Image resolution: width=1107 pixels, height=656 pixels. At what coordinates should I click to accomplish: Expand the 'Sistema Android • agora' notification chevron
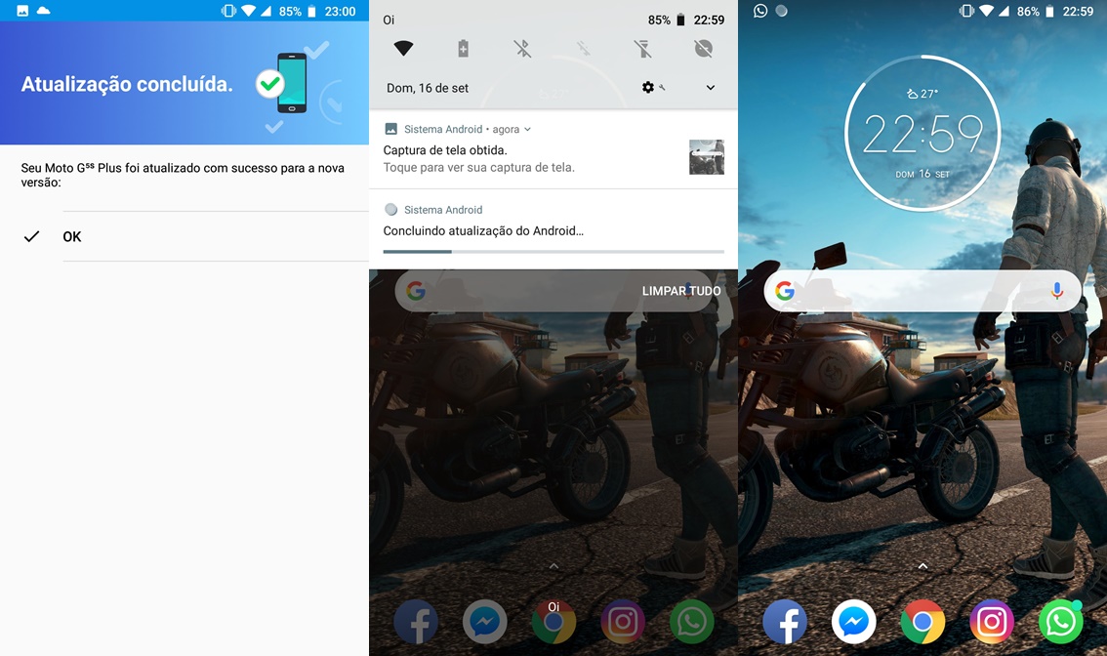click(x=527, y=129)
